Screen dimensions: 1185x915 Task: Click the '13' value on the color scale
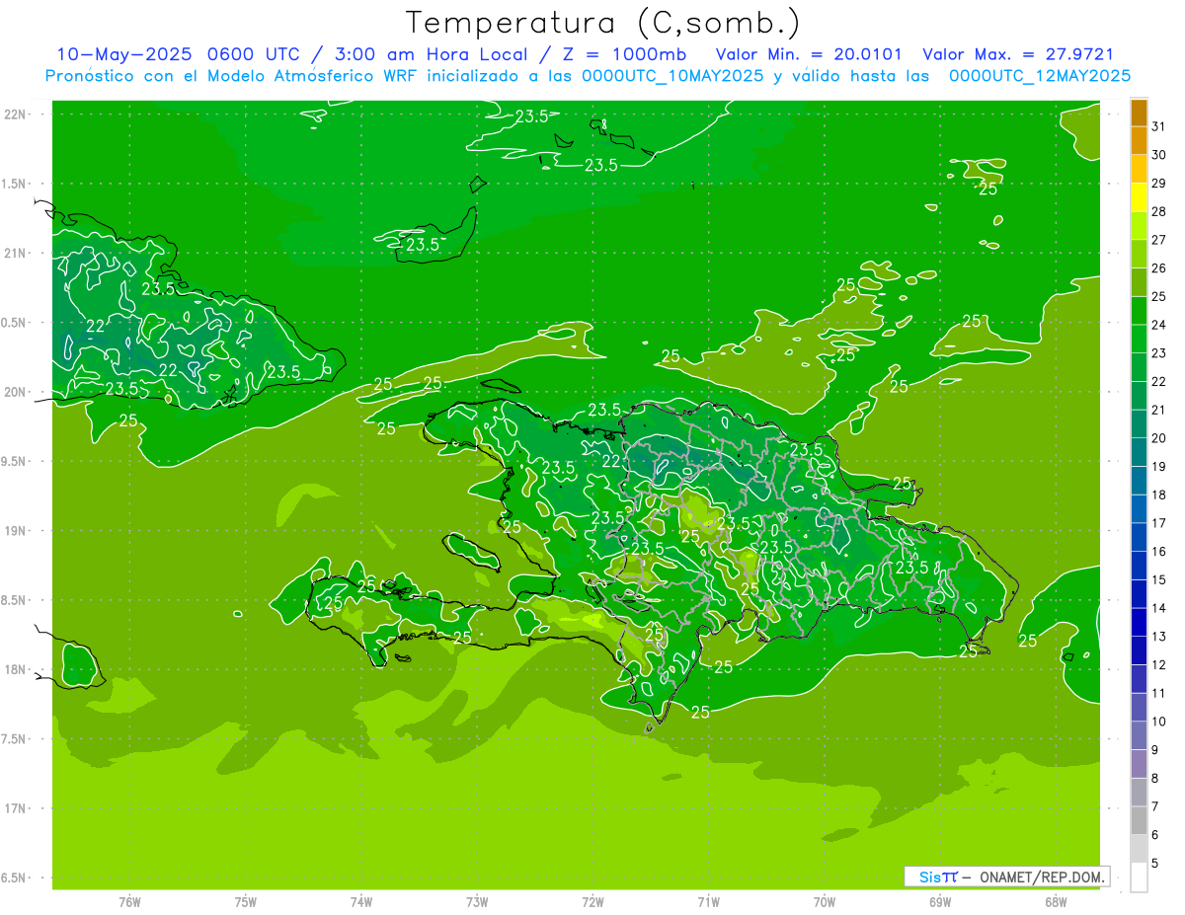coord(1159,637)
